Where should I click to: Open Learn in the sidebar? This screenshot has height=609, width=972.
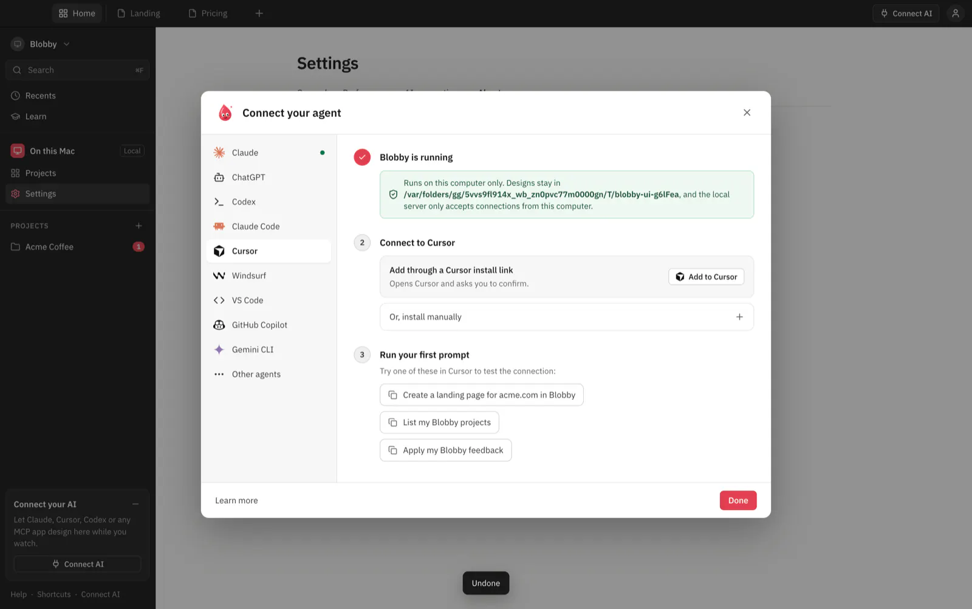(x=78, y=116)
